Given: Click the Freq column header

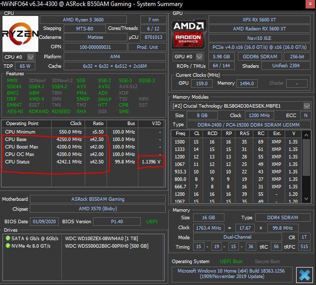Looking at the screenshot, I should [x=180, y=134].
